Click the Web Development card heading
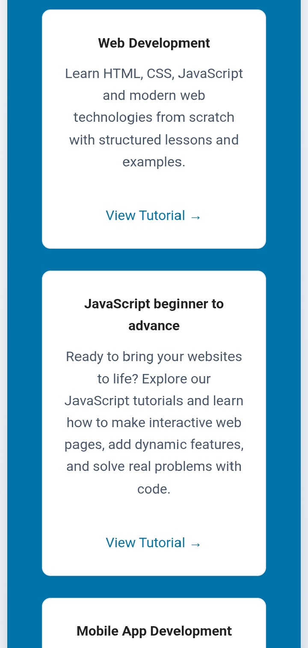Image resolution: width=308 pixels, height=648 pixels. click(x=154, y=43)
